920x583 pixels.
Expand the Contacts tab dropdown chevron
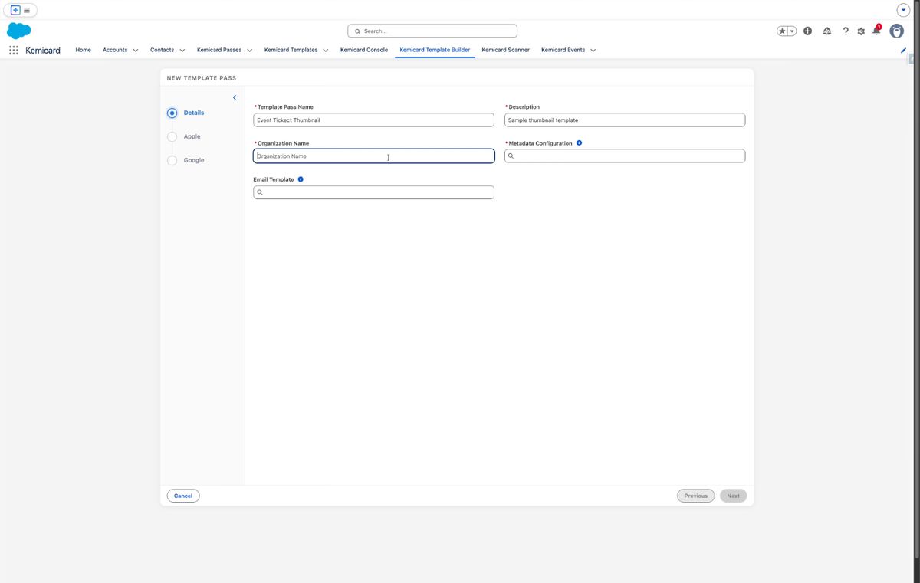pos(182,51)
